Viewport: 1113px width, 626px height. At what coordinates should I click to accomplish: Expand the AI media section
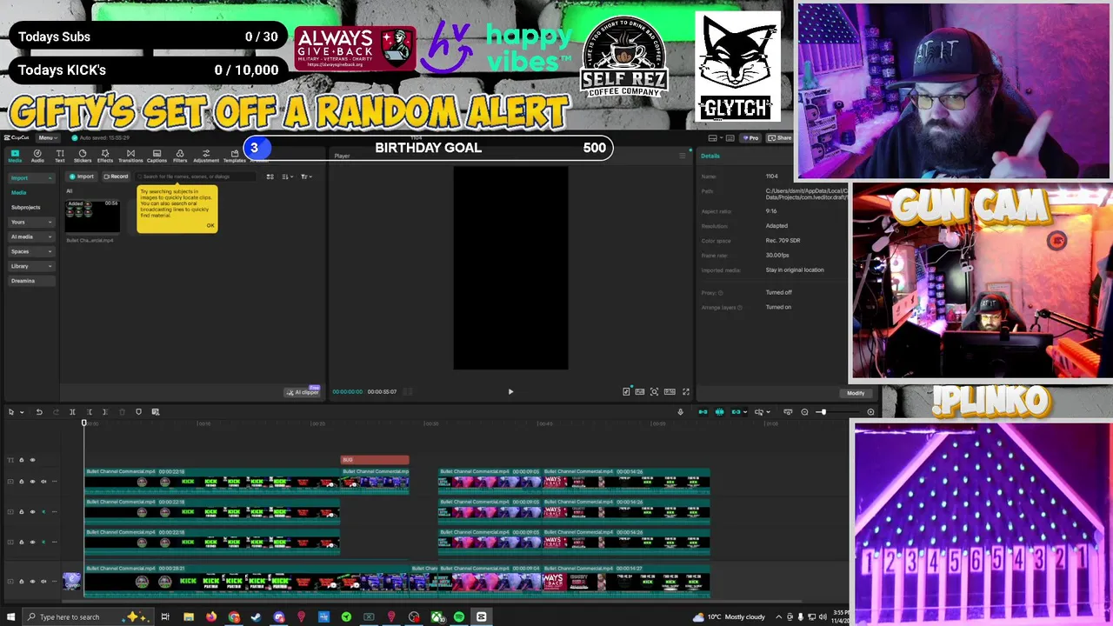[x=30, y=236]
